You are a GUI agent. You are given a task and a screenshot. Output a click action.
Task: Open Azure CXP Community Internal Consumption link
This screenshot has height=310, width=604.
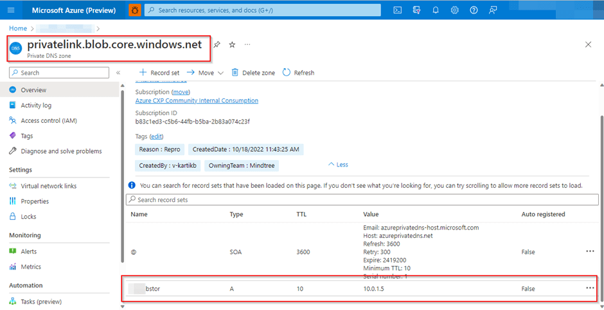pos(197,100)
